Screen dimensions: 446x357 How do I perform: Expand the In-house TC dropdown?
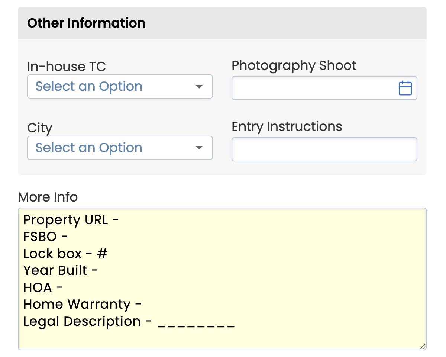pyautogui.click(x=120, y=87)
